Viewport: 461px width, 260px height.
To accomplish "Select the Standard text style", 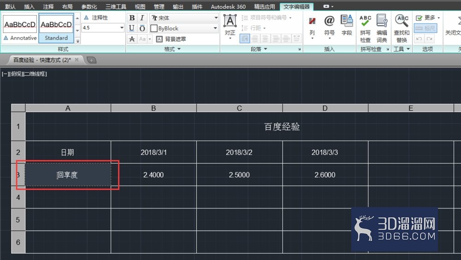I will [x=56, y=28].
